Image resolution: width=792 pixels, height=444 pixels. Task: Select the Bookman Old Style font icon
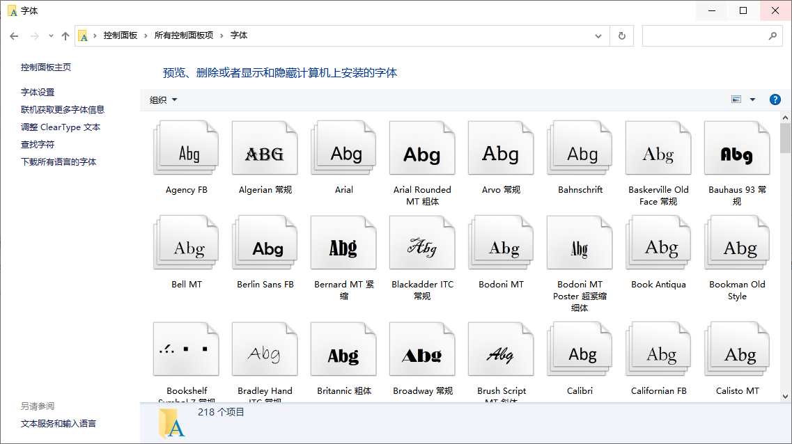coord(738,243)
